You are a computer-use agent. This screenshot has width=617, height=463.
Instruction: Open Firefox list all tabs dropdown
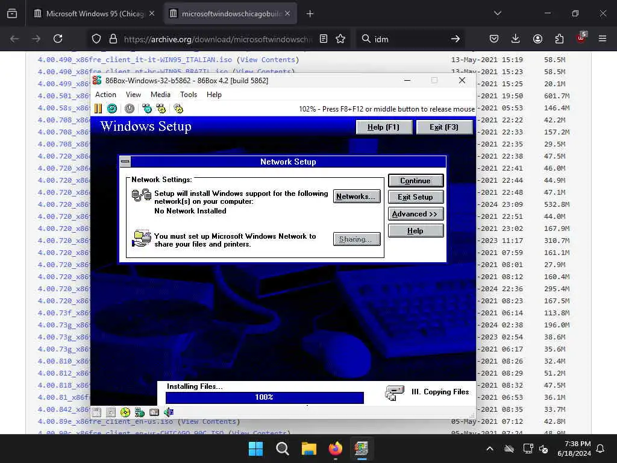pos(497,13)
